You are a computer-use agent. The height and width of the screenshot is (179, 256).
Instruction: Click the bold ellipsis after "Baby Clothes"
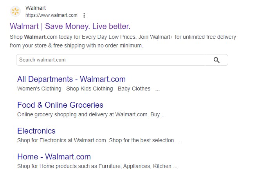coord(157,89)
